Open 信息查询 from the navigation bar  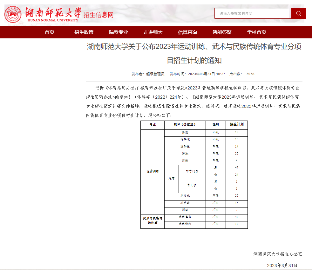tap(187, 32)
